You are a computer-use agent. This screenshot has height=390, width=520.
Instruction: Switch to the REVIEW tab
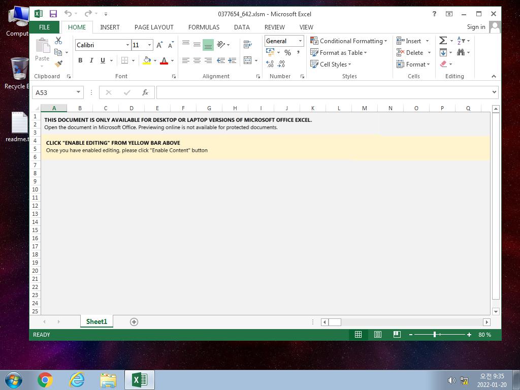click(x=274, y=27)
